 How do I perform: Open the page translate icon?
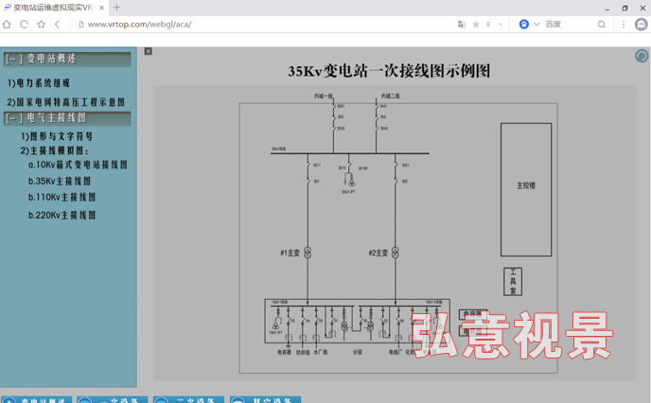tap(461, 25)
